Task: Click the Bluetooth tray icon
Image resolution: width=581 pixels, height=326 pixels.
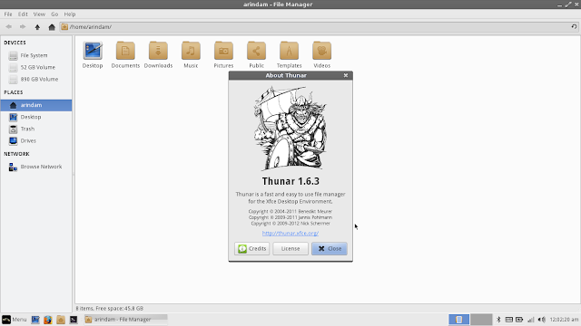Action: (498, 320)
